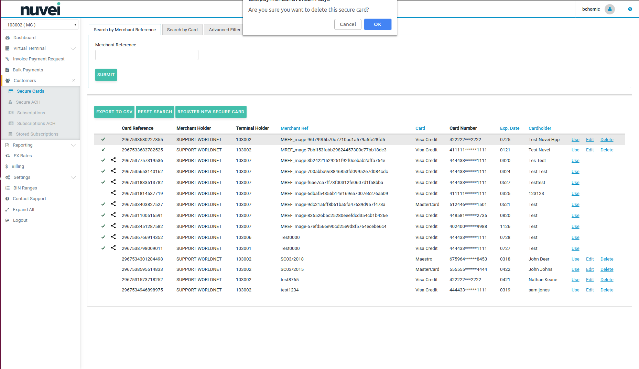Click checkmark on row 2967533580227855

click(103, 139)
